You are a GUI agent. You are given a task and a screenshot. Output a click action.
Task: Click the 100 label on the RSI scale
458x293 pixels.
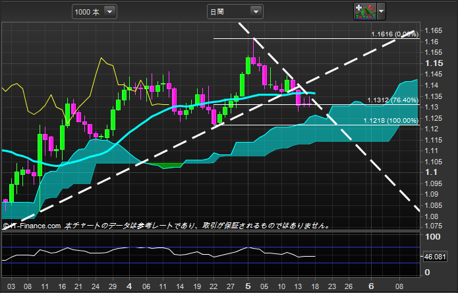(x=432, y=236)
